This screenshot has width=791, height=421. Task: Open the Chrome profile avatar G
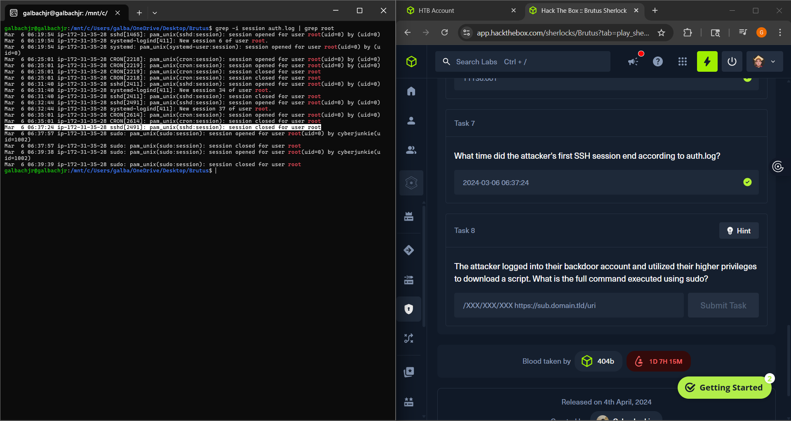click(761, 33)
